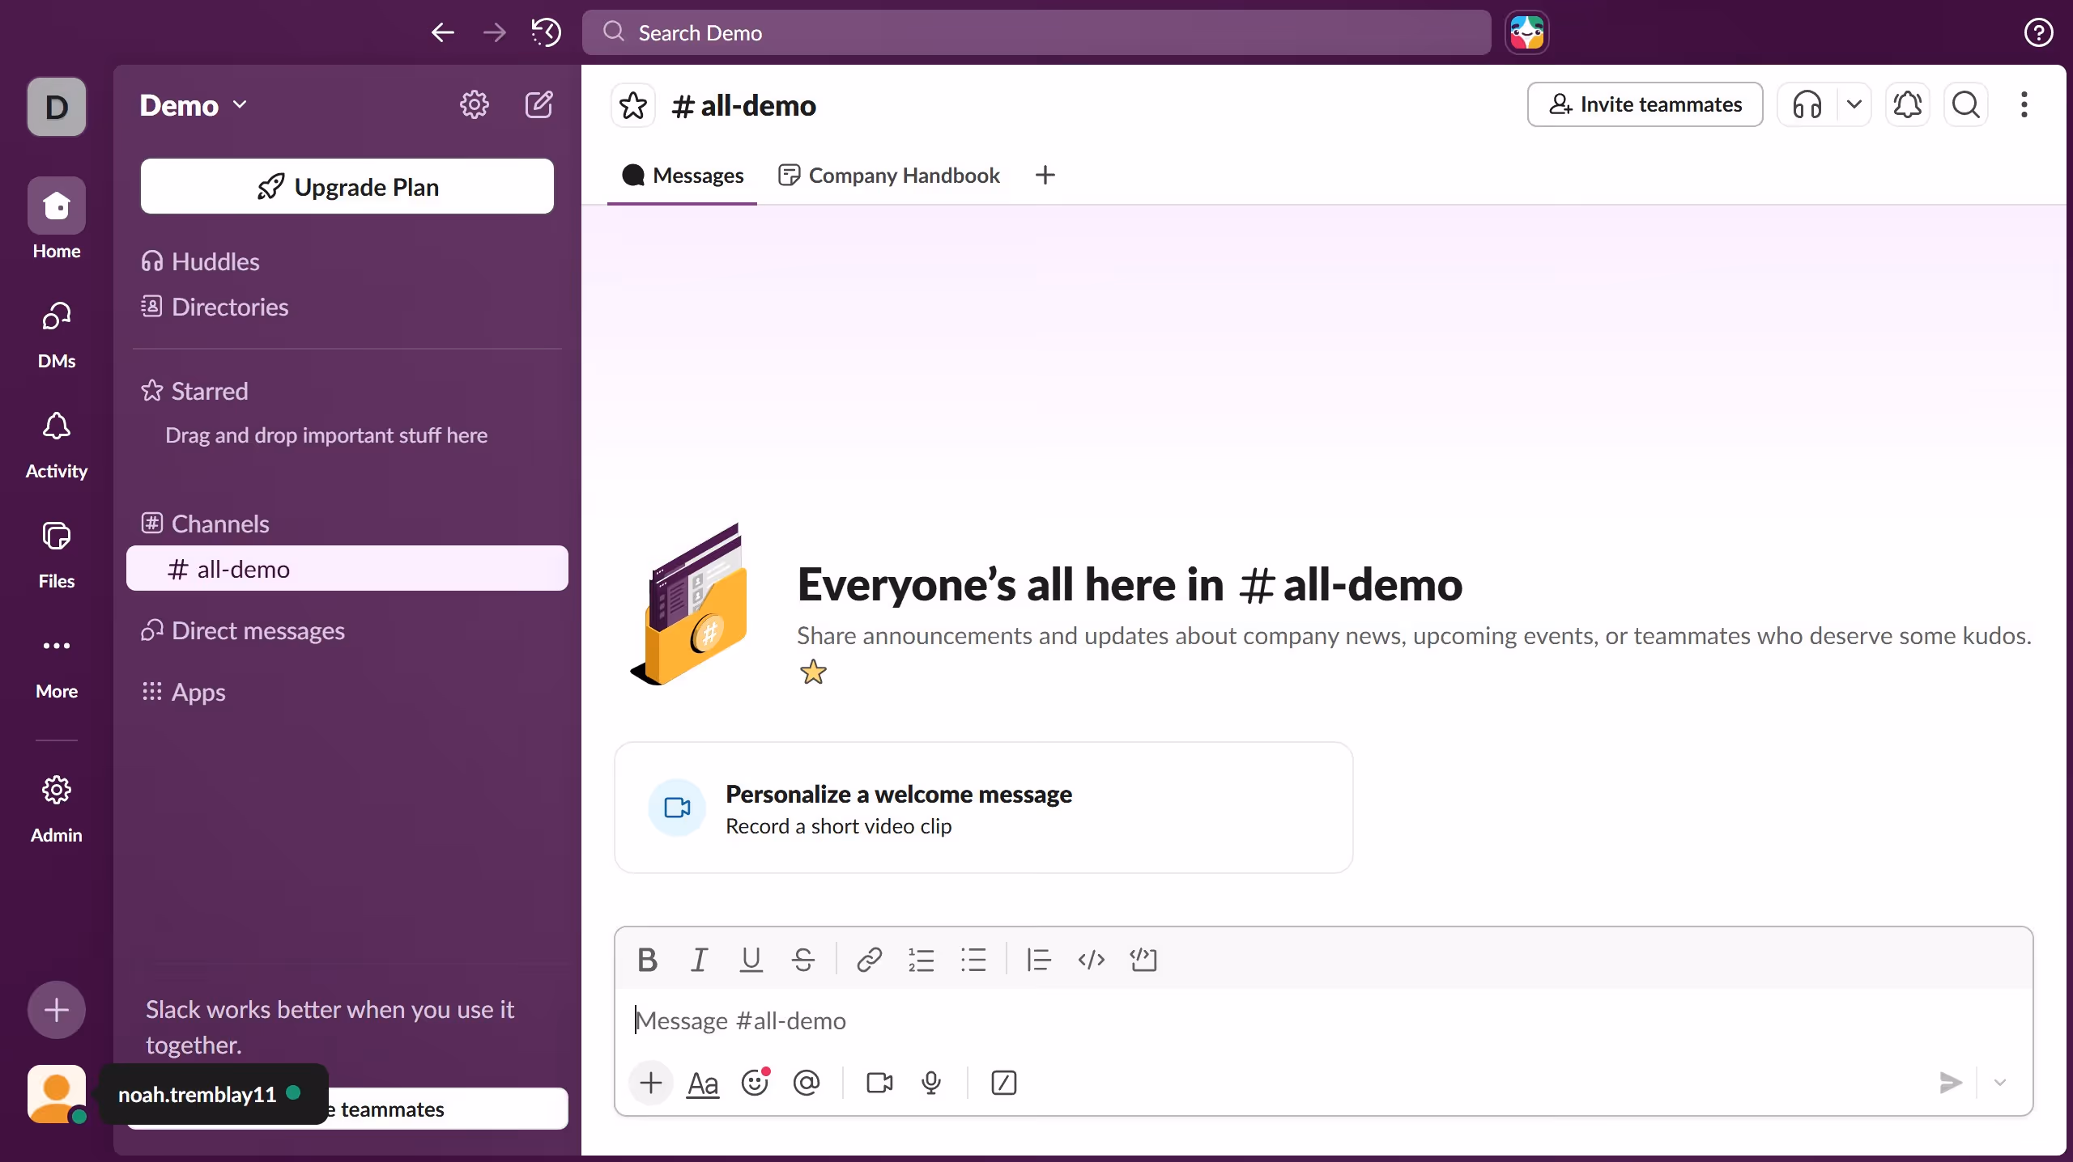Select the all-demo channel in the sidebar
The width and height of the screenshot is (2073, 1162).
pyautogui.click(x=347, y=568)
